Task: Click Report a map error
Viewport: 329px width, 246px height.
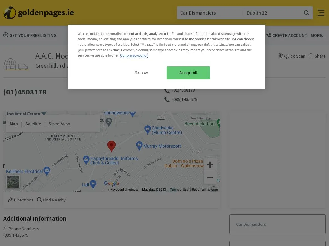Action: pos(205,190)
